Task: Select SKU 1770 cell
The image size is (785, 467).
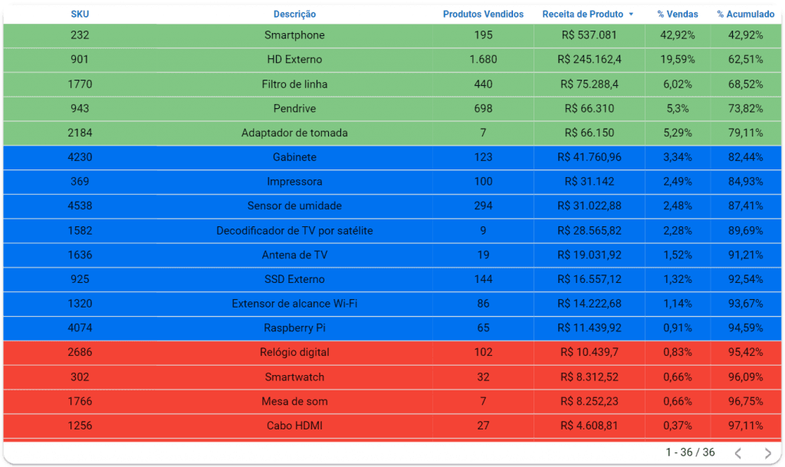Action: click(x=80, y=84)
